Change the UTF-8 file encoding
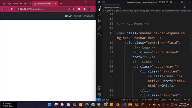The height and width of the screenshot is (108, 192). [144, 100]
